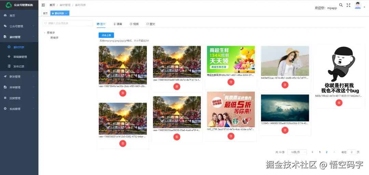
Task: Delete the 商超生鲜百货 image
Action: 231,82
